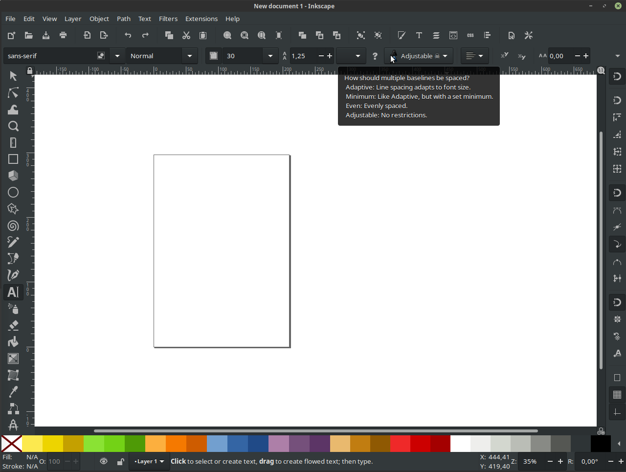
Task: Open the Zoom tool
Action: [13, 126]
